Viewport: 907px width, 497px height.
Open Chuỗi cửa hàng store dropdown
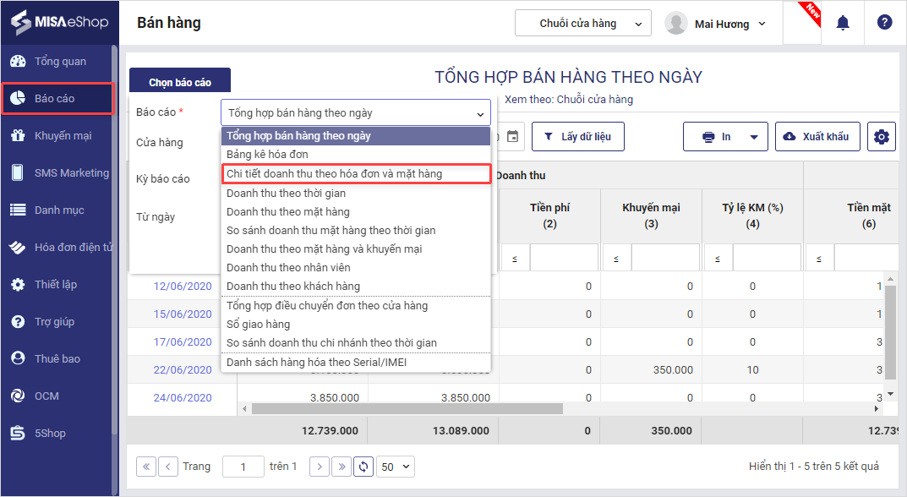pos(583,23)
